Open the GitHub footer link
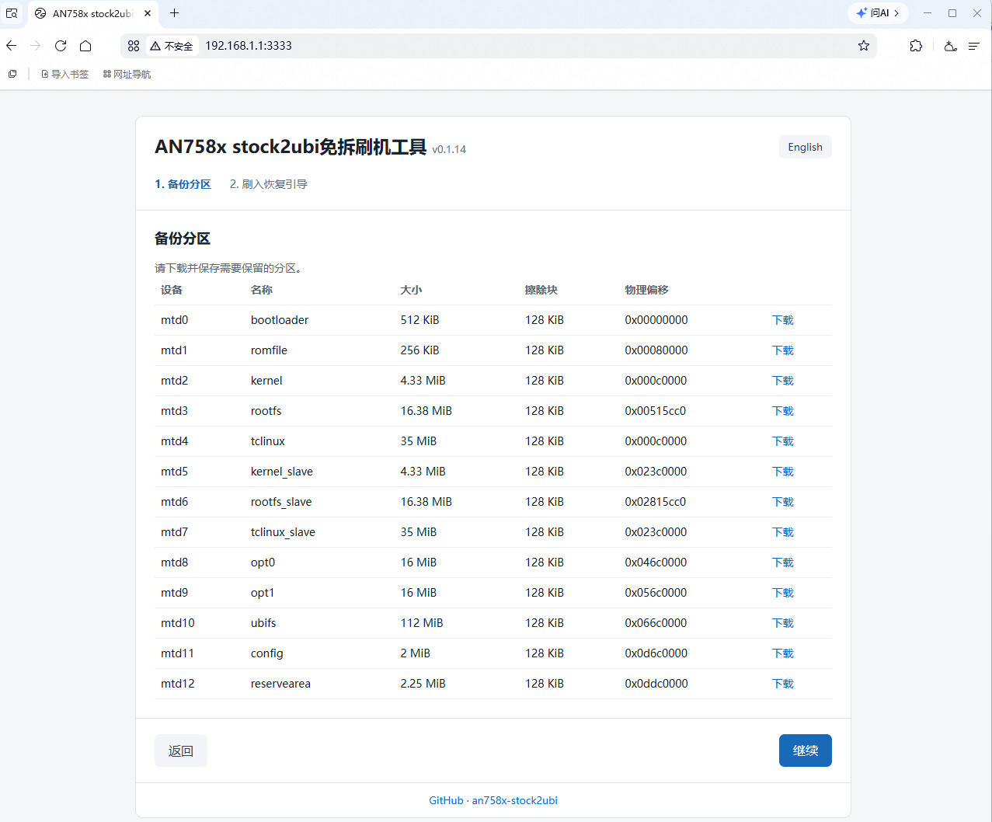 pos(446,800)
